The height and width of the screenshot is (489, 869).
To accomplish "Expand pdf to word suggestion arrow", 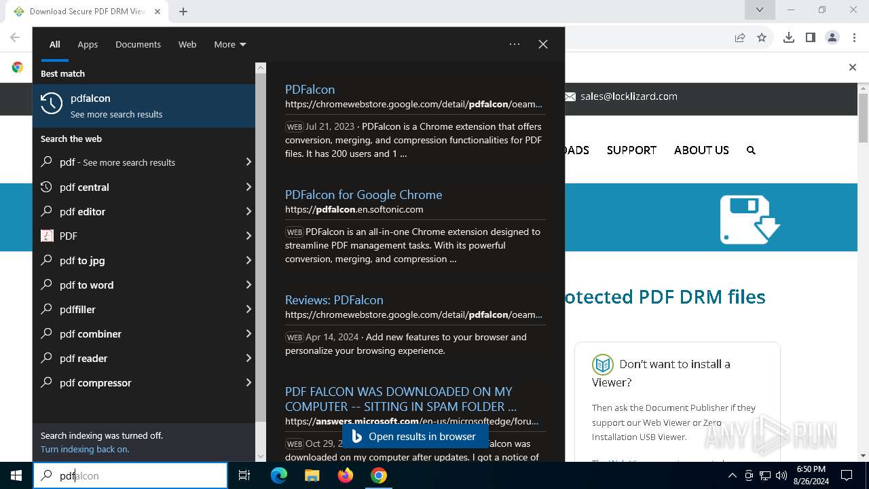I will tap(248, 285).
